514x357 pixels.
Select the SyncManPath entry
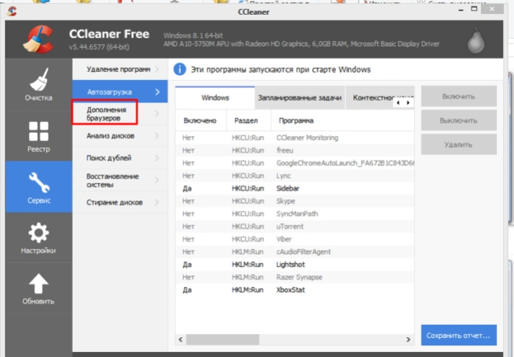295,214
